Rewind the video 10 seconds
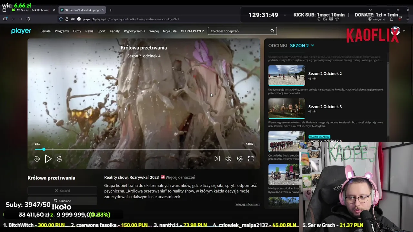The image size is (413, 232). pyautogui.click(x=37, y=159)
